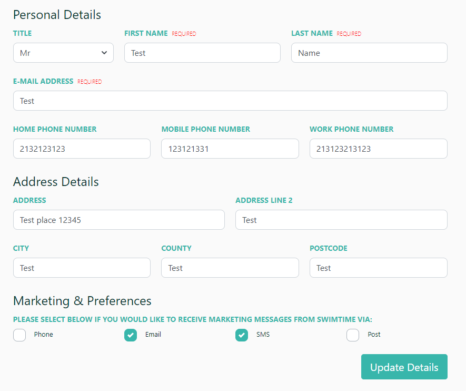Focus the County text box

coord(230,268)
